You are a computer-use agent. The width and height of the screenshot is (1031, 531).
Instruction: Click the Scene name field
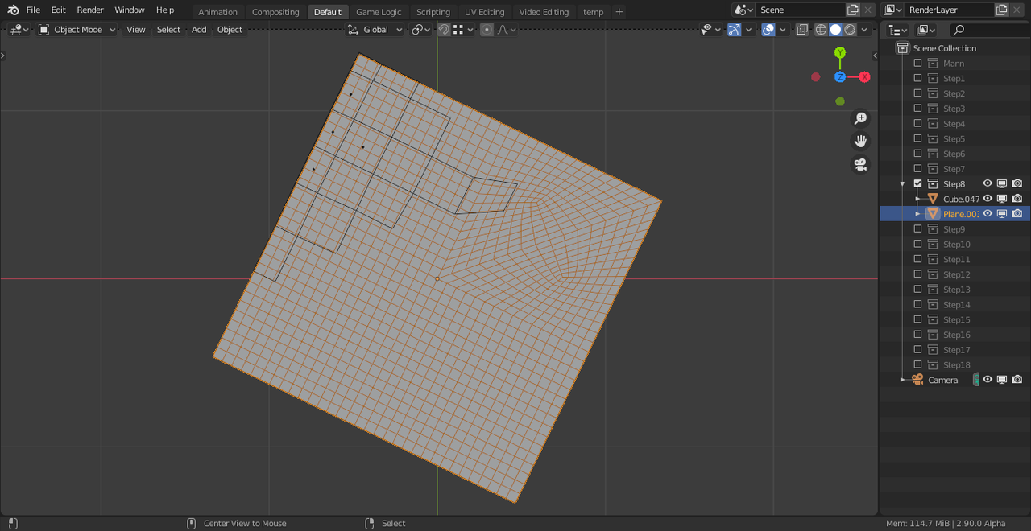(x=800, y=10)
